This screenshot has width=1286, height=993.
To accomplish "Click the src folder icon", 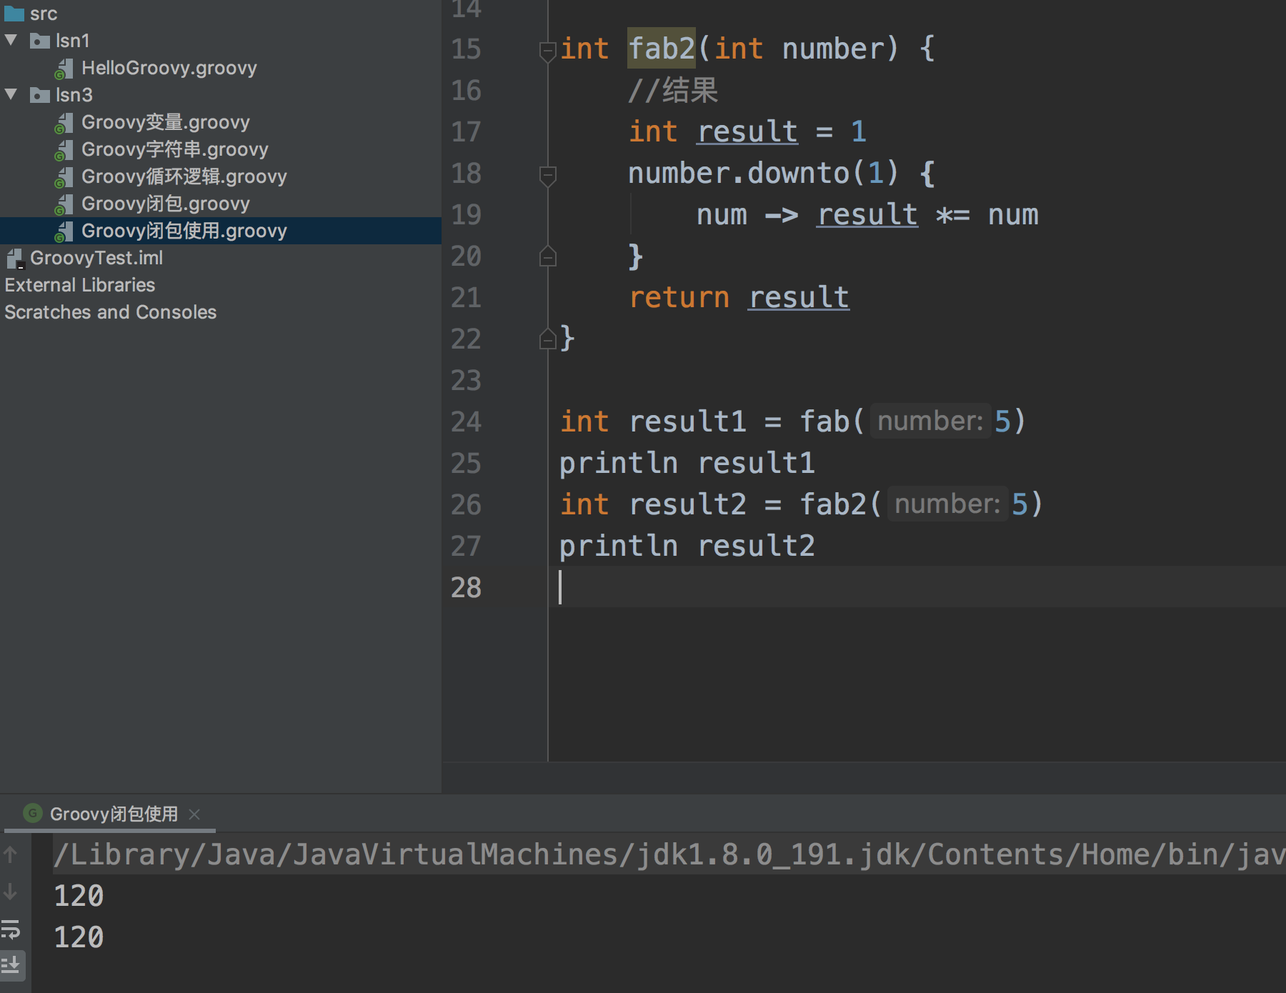I will pyautogui.click(x=14, y=13).
